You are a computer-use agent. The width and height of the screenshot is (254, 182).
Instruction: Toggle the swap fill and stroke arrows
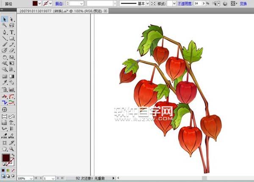12,155
